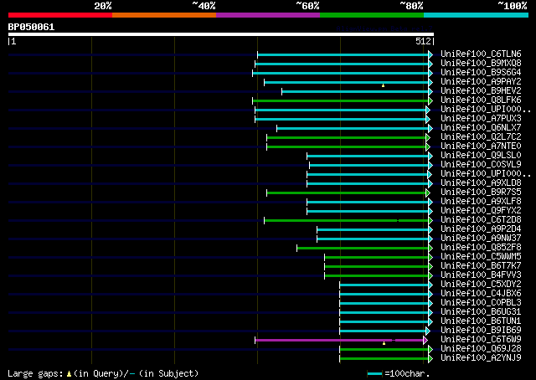Click the UniRef100_C6T2D8 label

point(481,220)
